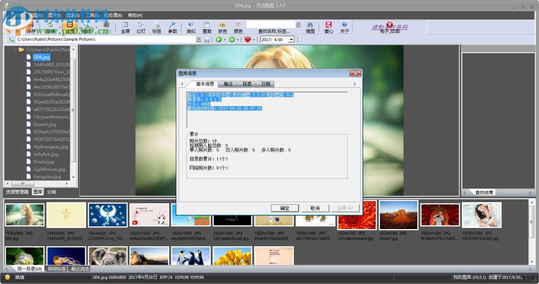Open the 帮助(H) menu
The width and height of the screenshot is (539, 284).
point(135,15)
